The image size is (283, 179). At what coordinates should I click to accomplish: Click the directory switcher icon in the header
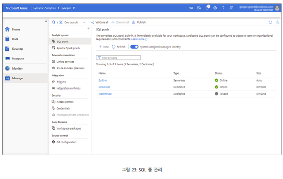tap(199, 8)
